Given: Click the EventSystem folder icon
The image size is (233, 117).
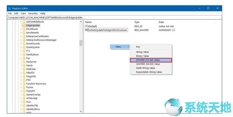Looking at the screenshot, I should click(x=24, y=47).
